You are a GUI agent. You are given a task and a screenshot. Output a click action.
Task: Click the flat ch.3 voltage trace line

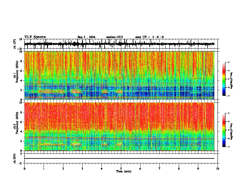point(119,158)
